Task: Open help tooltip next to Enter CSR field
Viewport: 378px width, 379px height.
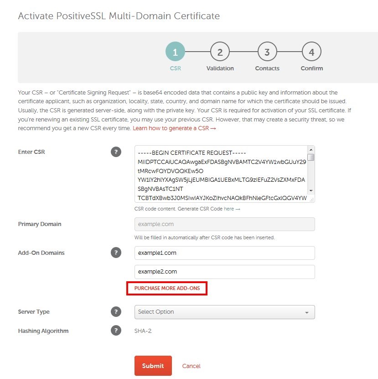Action: (x=116, y=152)
